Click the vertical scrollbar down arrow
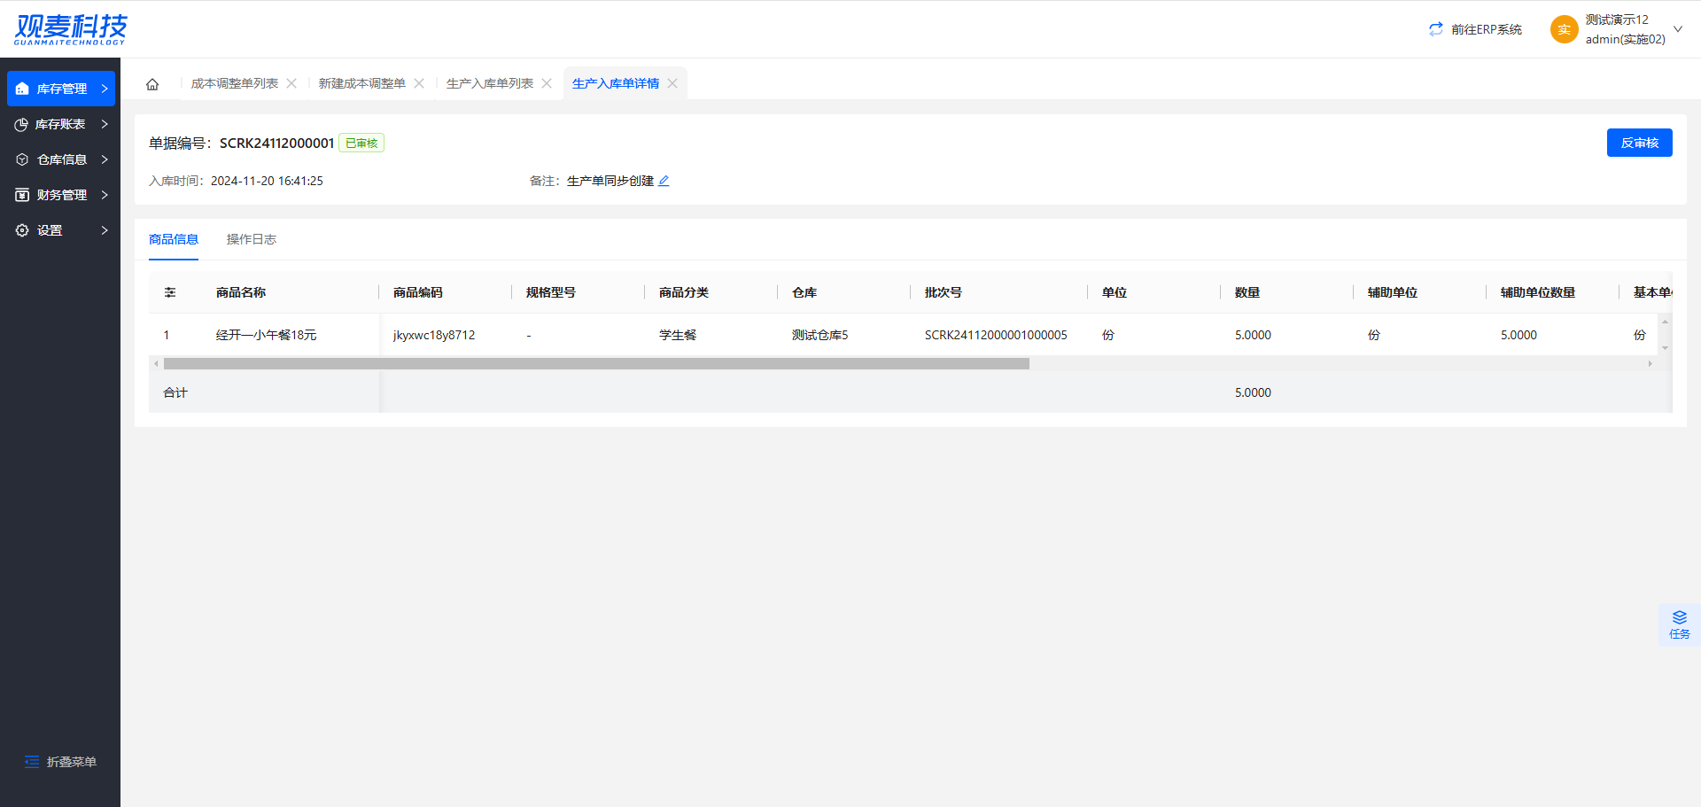 click(x=1665, y=348)
